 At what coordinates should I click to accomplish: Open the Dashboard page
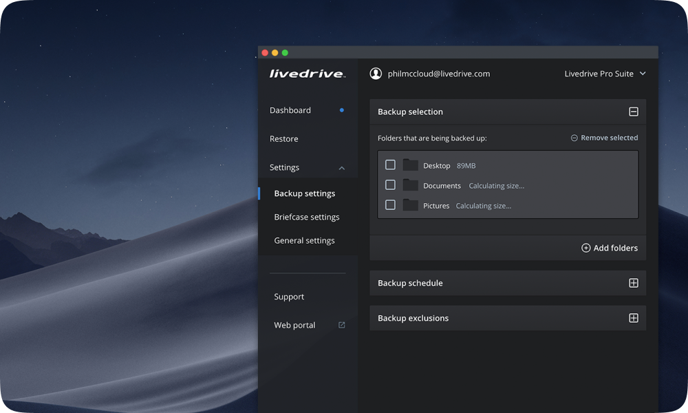(x=290, y=110)
